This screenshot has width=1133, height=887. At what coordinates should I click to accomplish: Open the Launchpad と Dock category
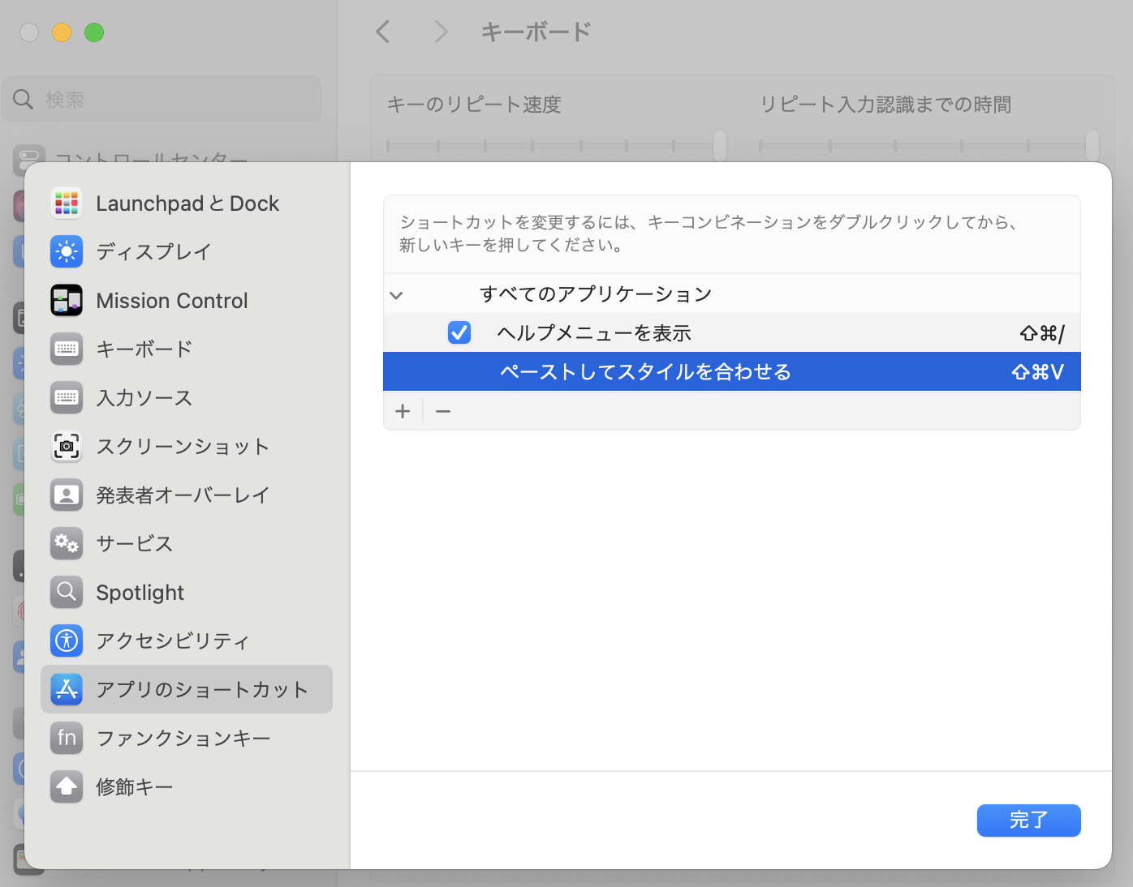pos(187,204)
